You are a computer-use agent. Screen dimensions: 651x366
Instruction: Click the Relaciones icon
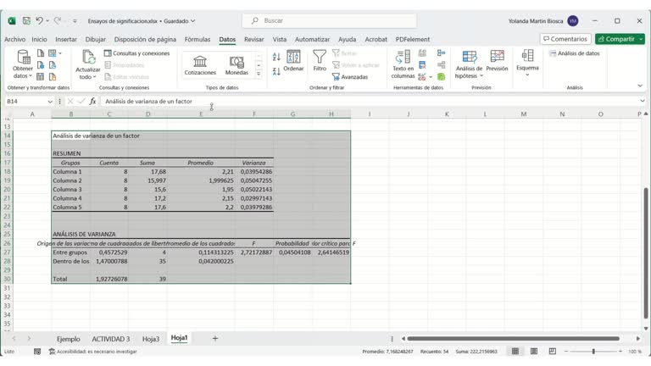click(441, 64)
